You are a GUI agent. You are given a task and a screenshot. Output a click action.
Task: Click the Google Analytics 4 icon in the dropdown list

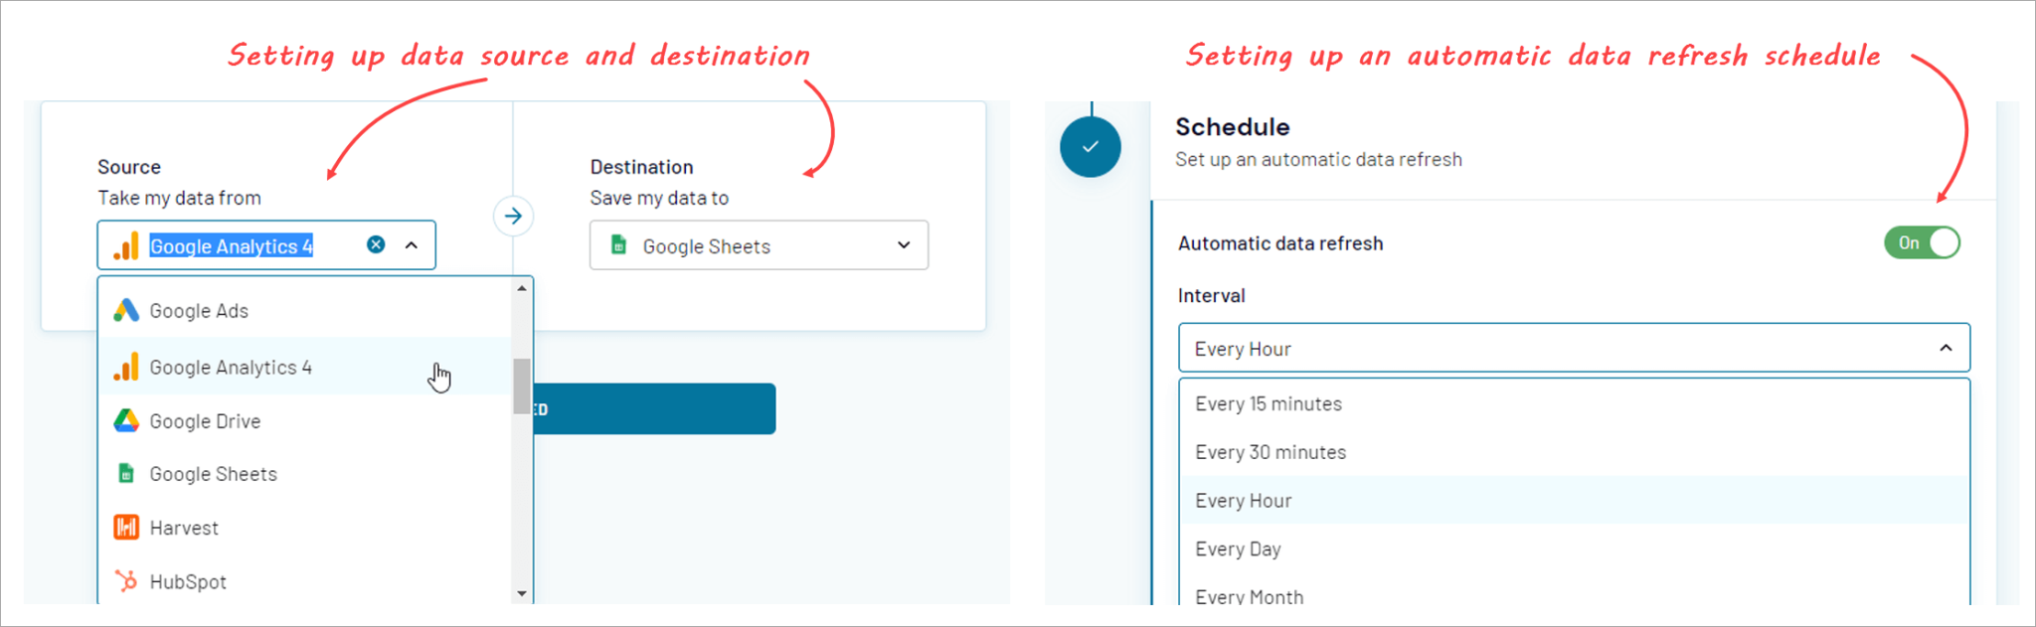click(x=126, y=368)
